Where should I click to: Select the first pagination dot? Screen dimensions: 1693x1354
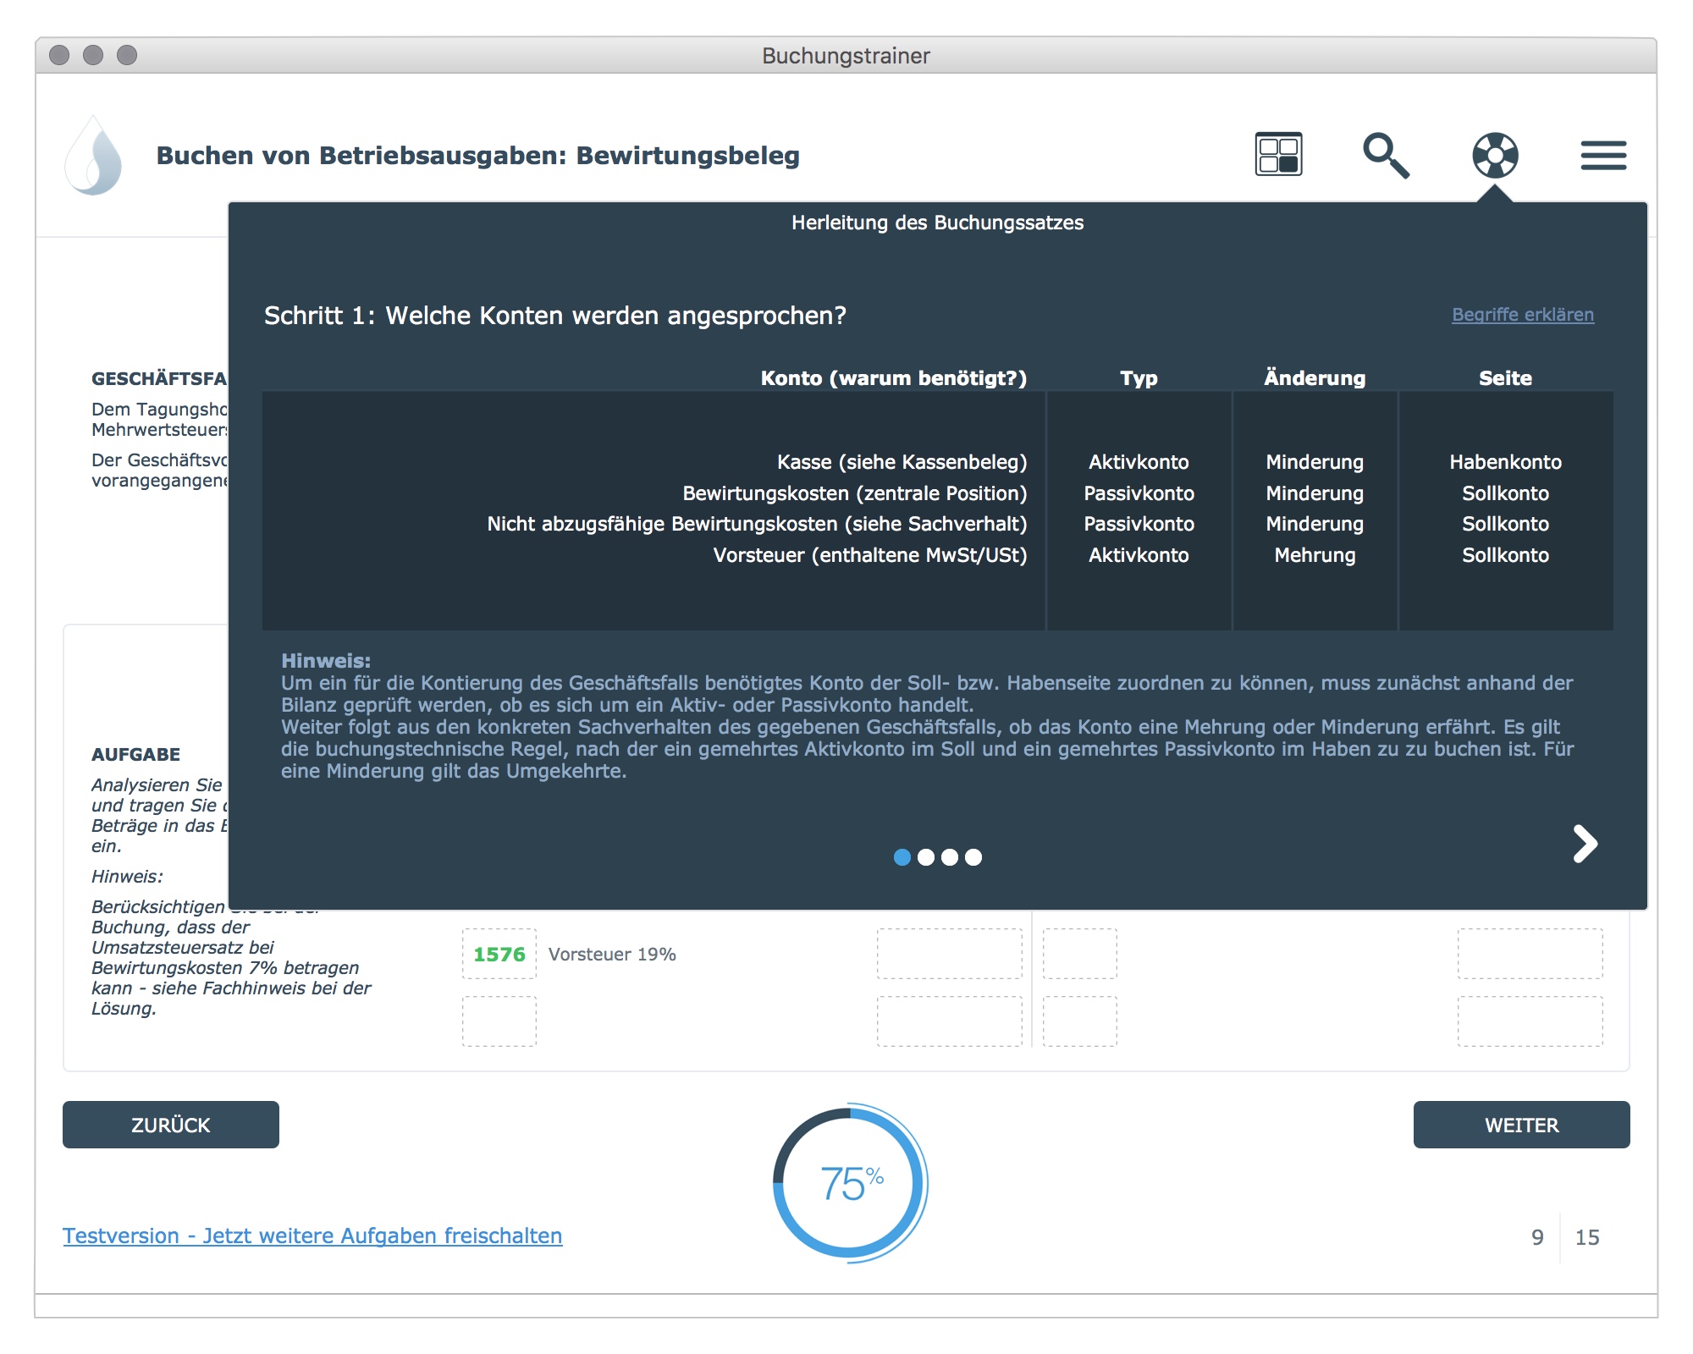pos(902,857)
